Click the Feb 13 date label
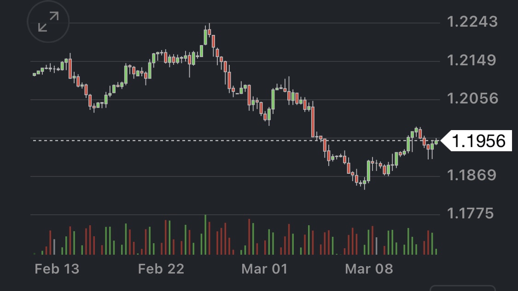Image resolution: width=518 pixels, height=291 pixels. click(57, 268)
